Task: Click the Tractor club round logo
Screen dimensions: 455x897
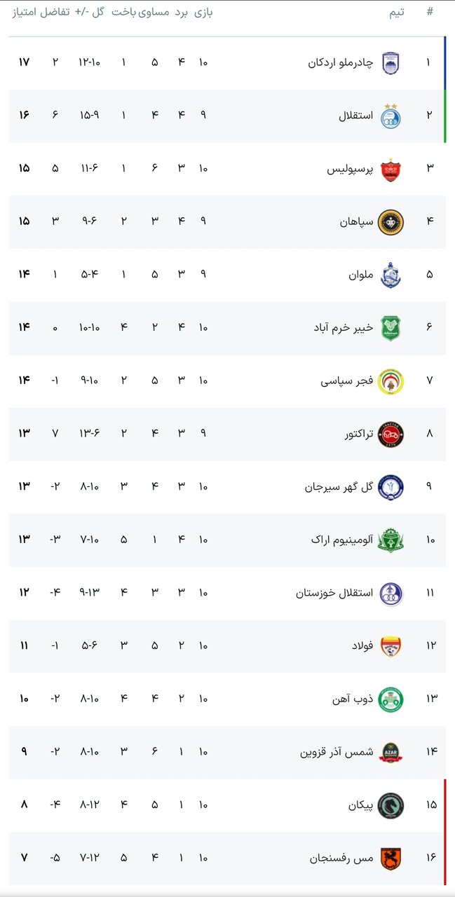Action: (391, 434)
